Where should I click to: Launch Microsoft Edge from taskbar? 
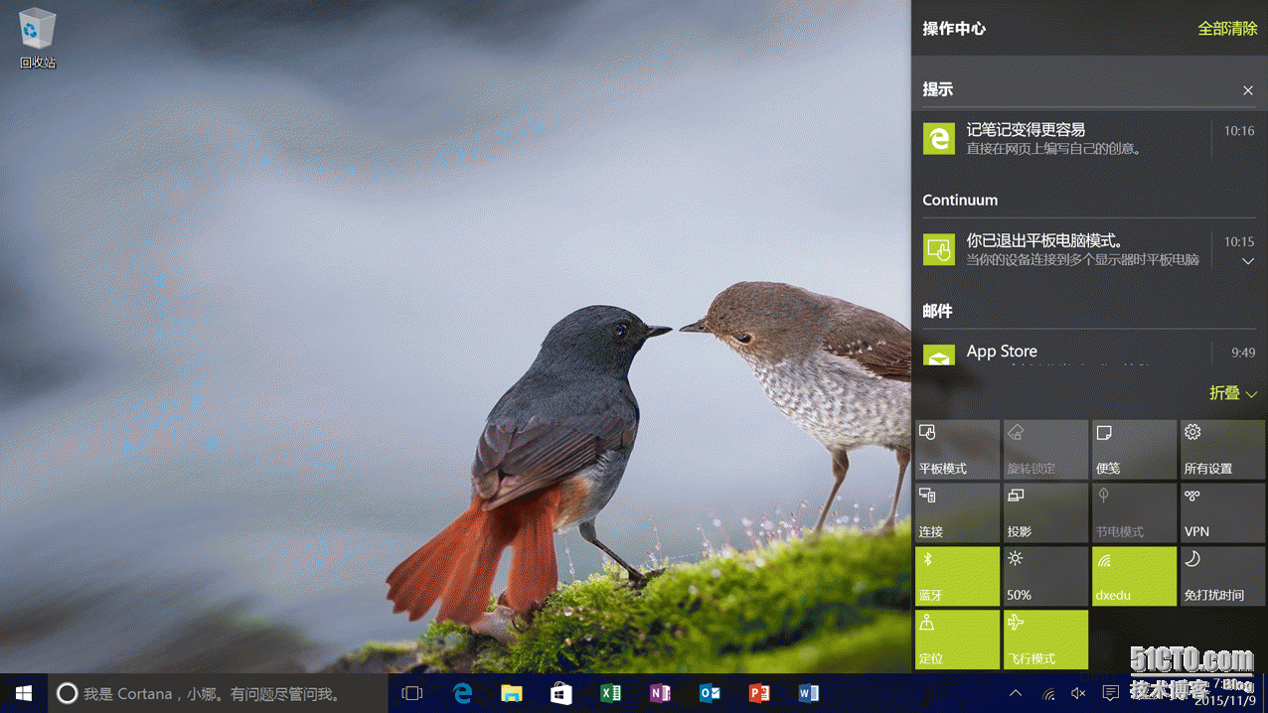coord(462,693)
